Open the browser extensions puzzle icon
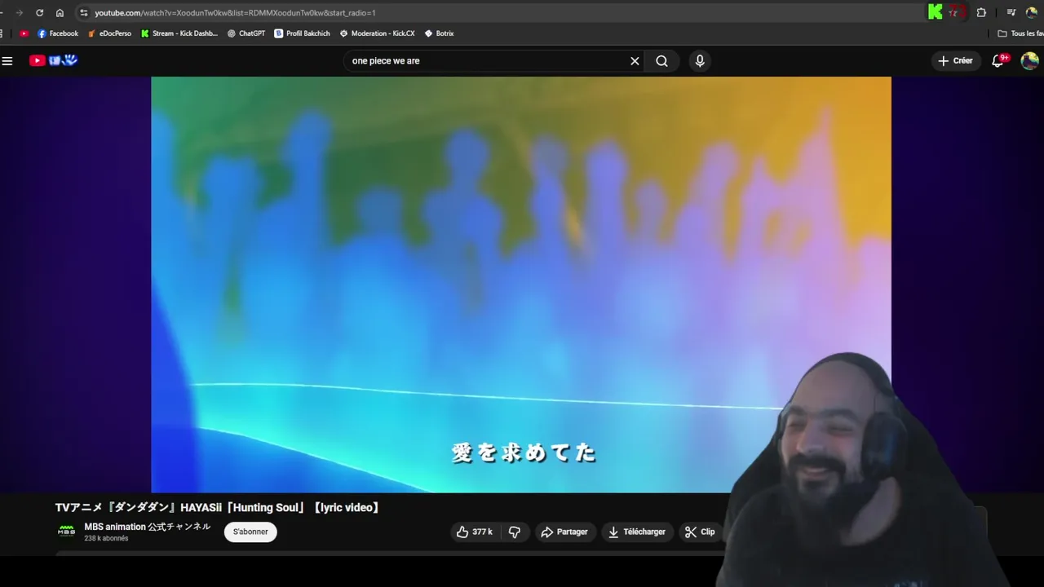 [981, 13]
